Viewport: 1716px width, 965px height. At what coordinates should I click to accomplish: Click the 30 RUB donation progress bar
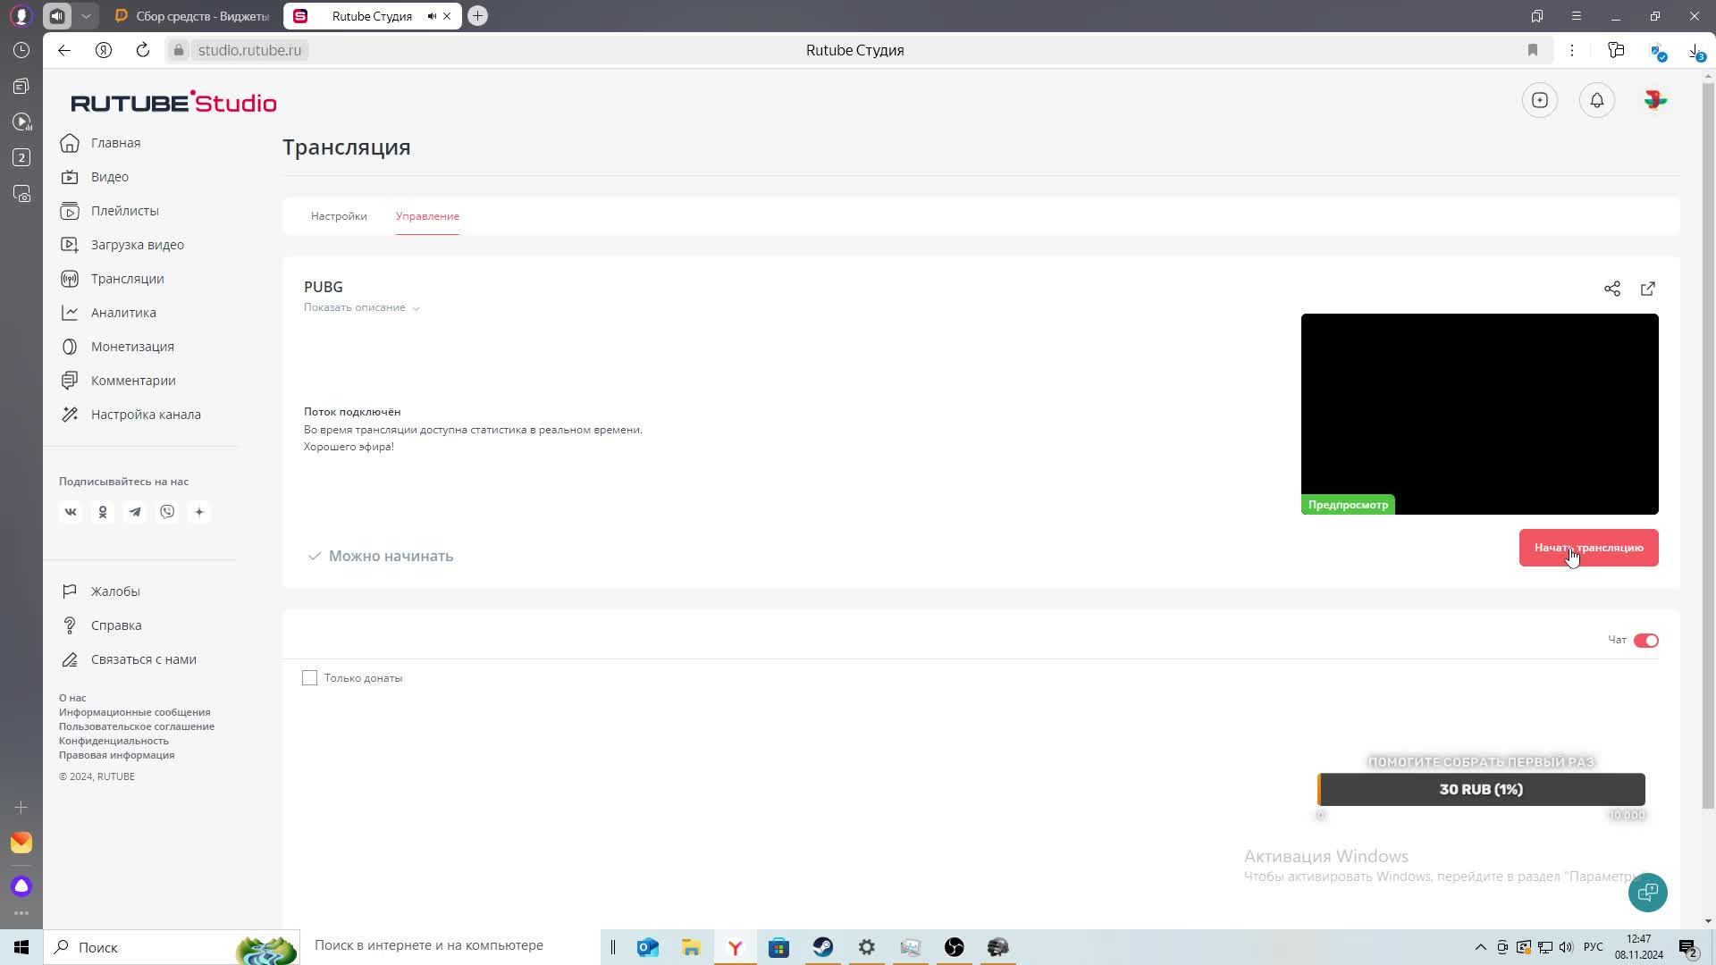(1480, 789)
